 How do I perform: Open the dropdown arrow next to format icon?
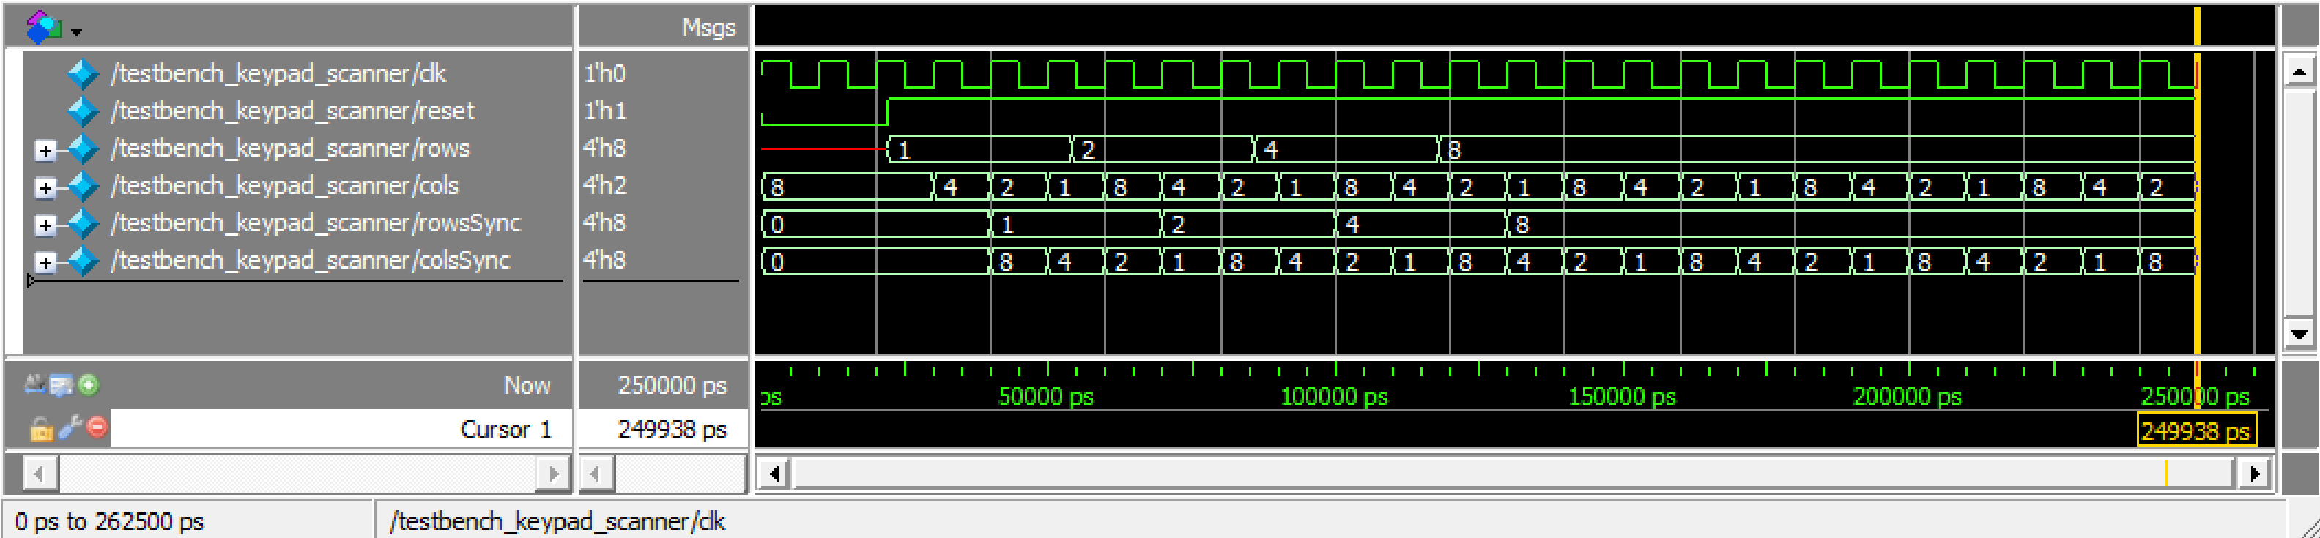click(77, 32)
